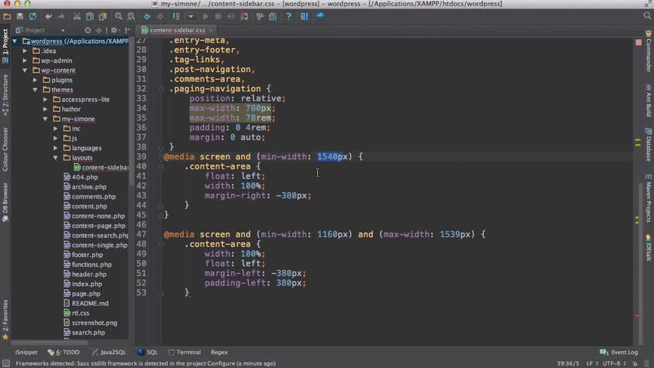
Task: Click the Run with Coverage icon
Action: click(231, 16)
